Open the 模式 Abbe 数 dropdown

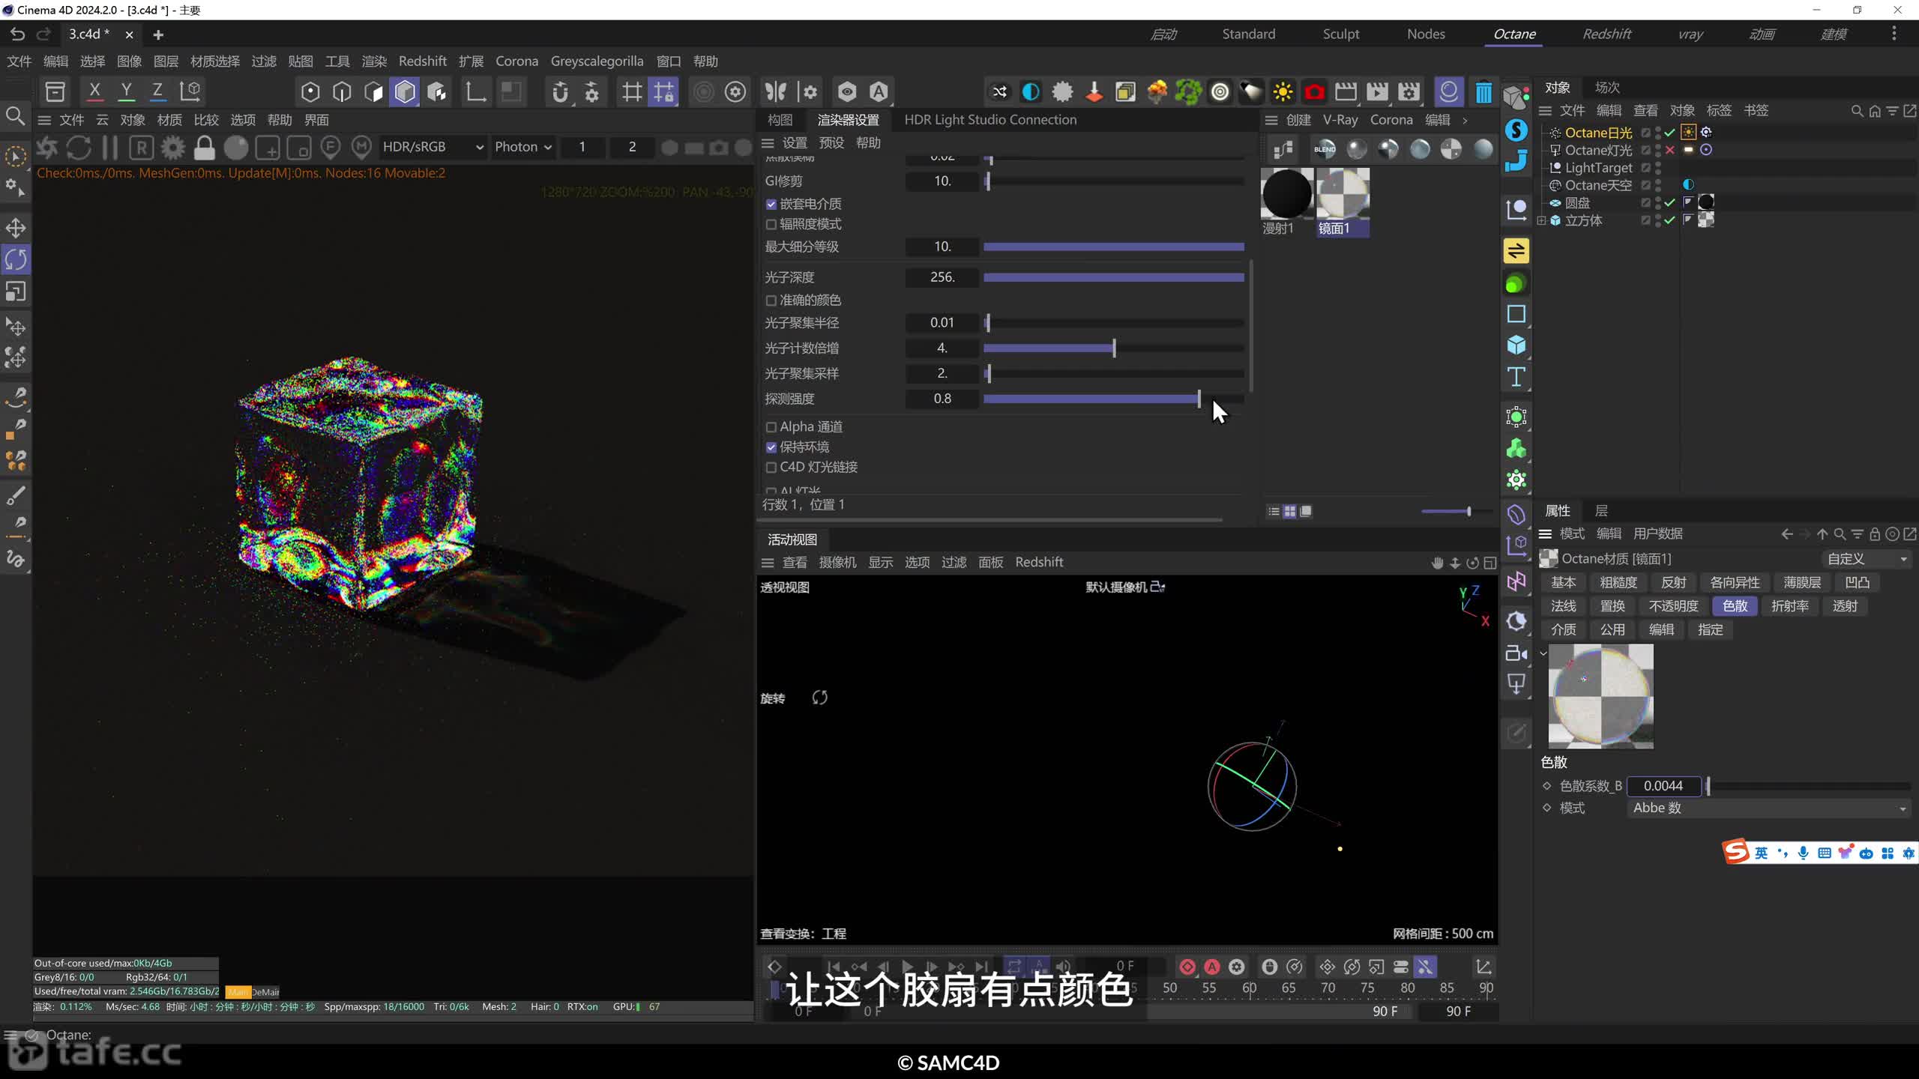(1769, 808)
